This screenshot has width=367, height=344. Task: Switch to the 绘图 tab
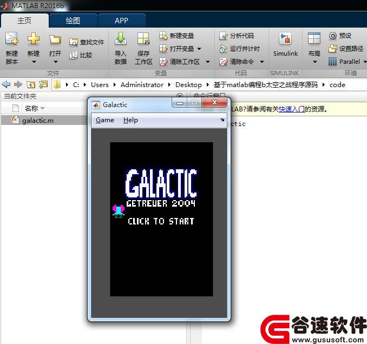[73, 21]
